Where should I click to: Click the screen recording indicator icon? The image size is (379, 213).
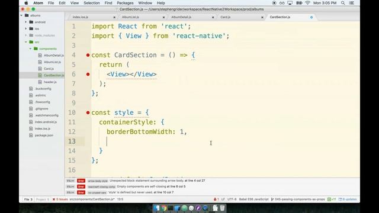(274, 3)
